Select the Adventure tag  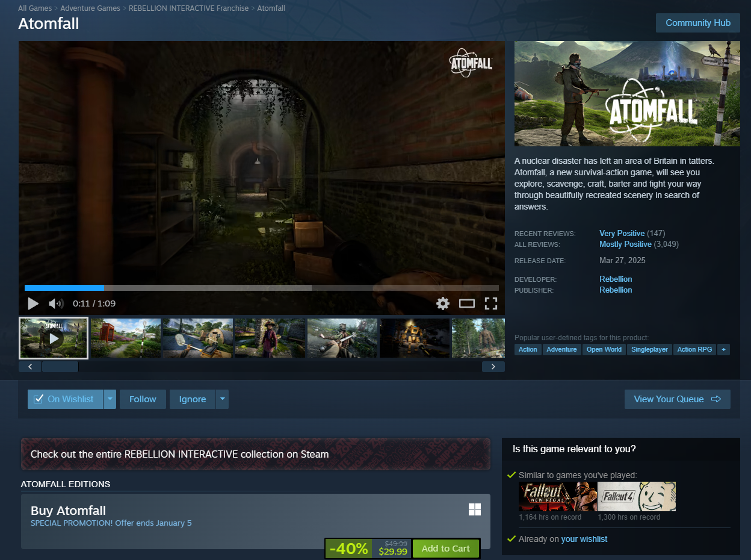pyautogui.click(x=561, y=349)
